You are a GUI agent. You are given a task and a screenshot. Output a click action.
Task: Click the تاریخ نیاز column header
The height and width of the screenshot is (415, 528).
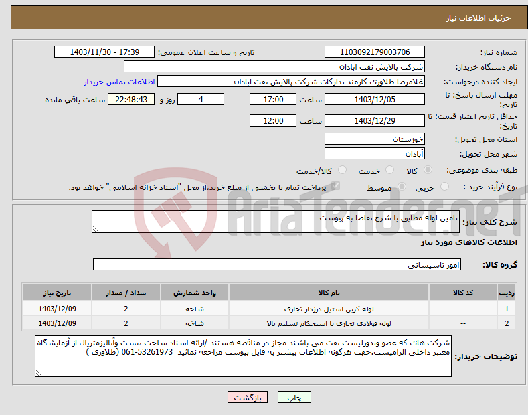click(x=58, y=293)
